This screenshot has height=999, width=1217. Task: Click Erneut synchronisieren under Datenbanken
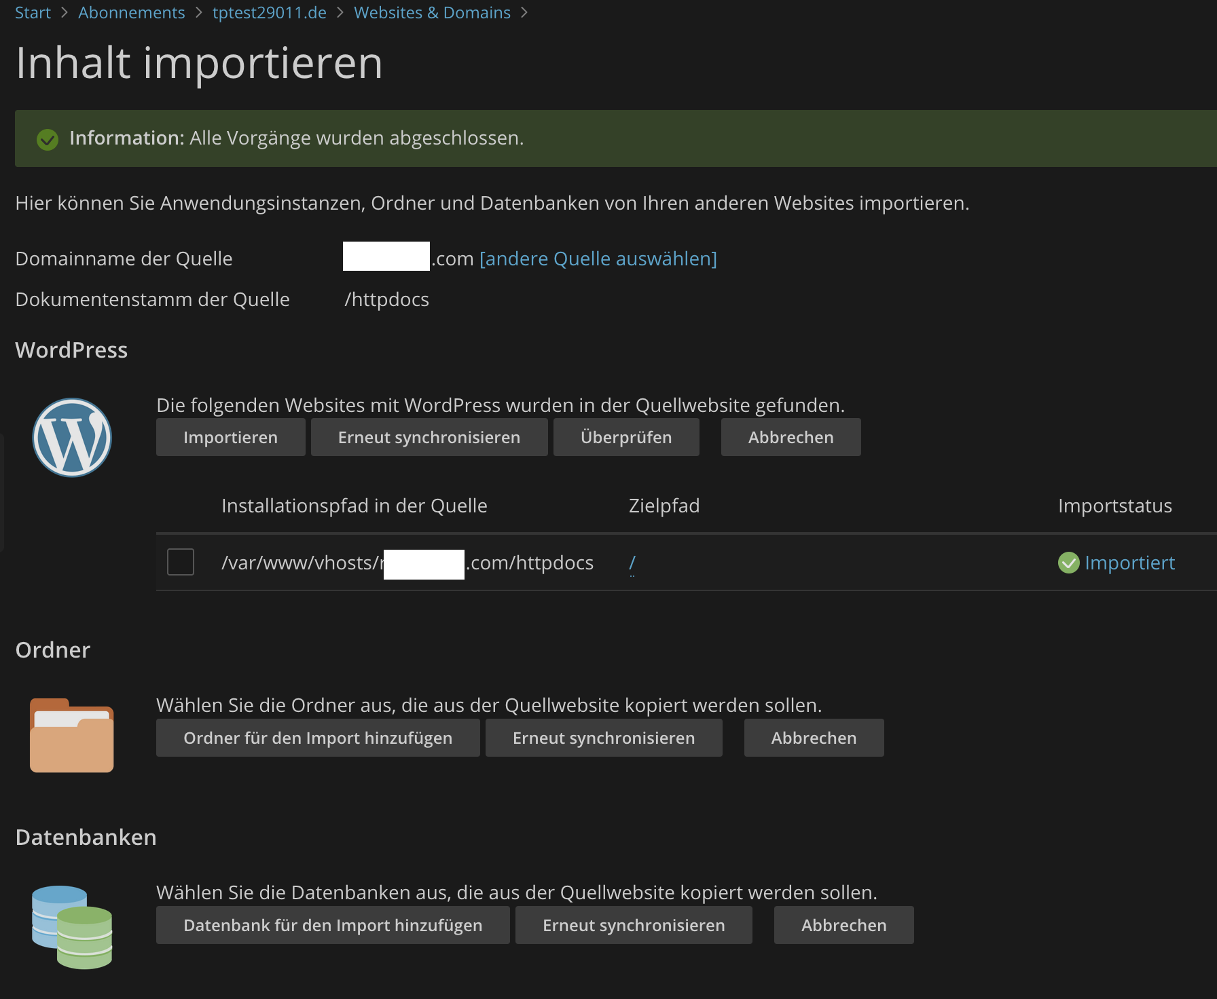[634, 926]
